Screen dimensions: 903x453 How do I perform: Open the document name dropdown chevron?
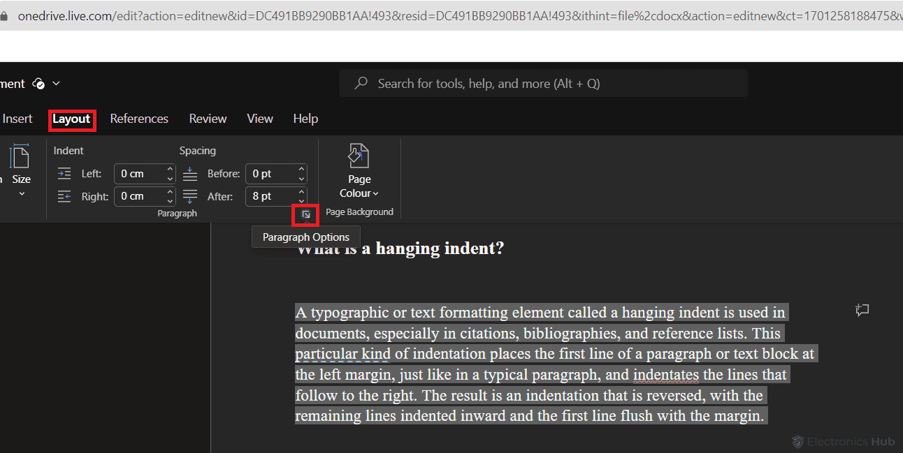point(56,84)
